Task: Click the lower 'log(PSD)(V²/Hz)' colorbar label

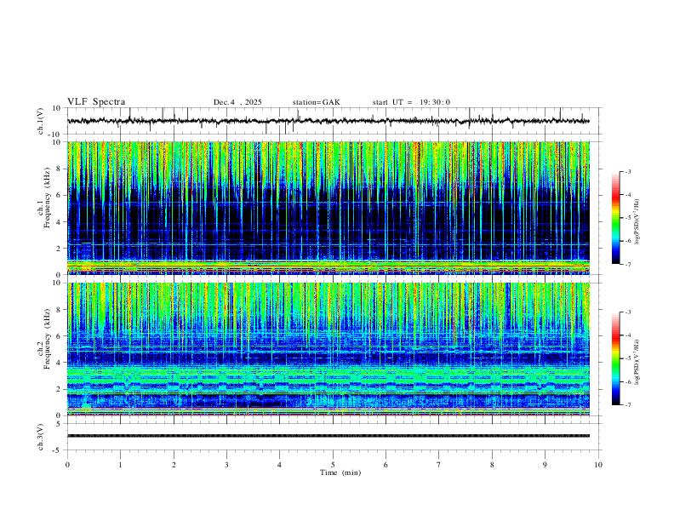Action: tap(637, 362)
